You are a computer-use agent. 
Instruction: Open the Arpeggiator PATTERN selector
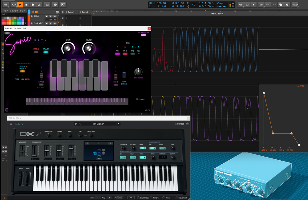point(163,157)
